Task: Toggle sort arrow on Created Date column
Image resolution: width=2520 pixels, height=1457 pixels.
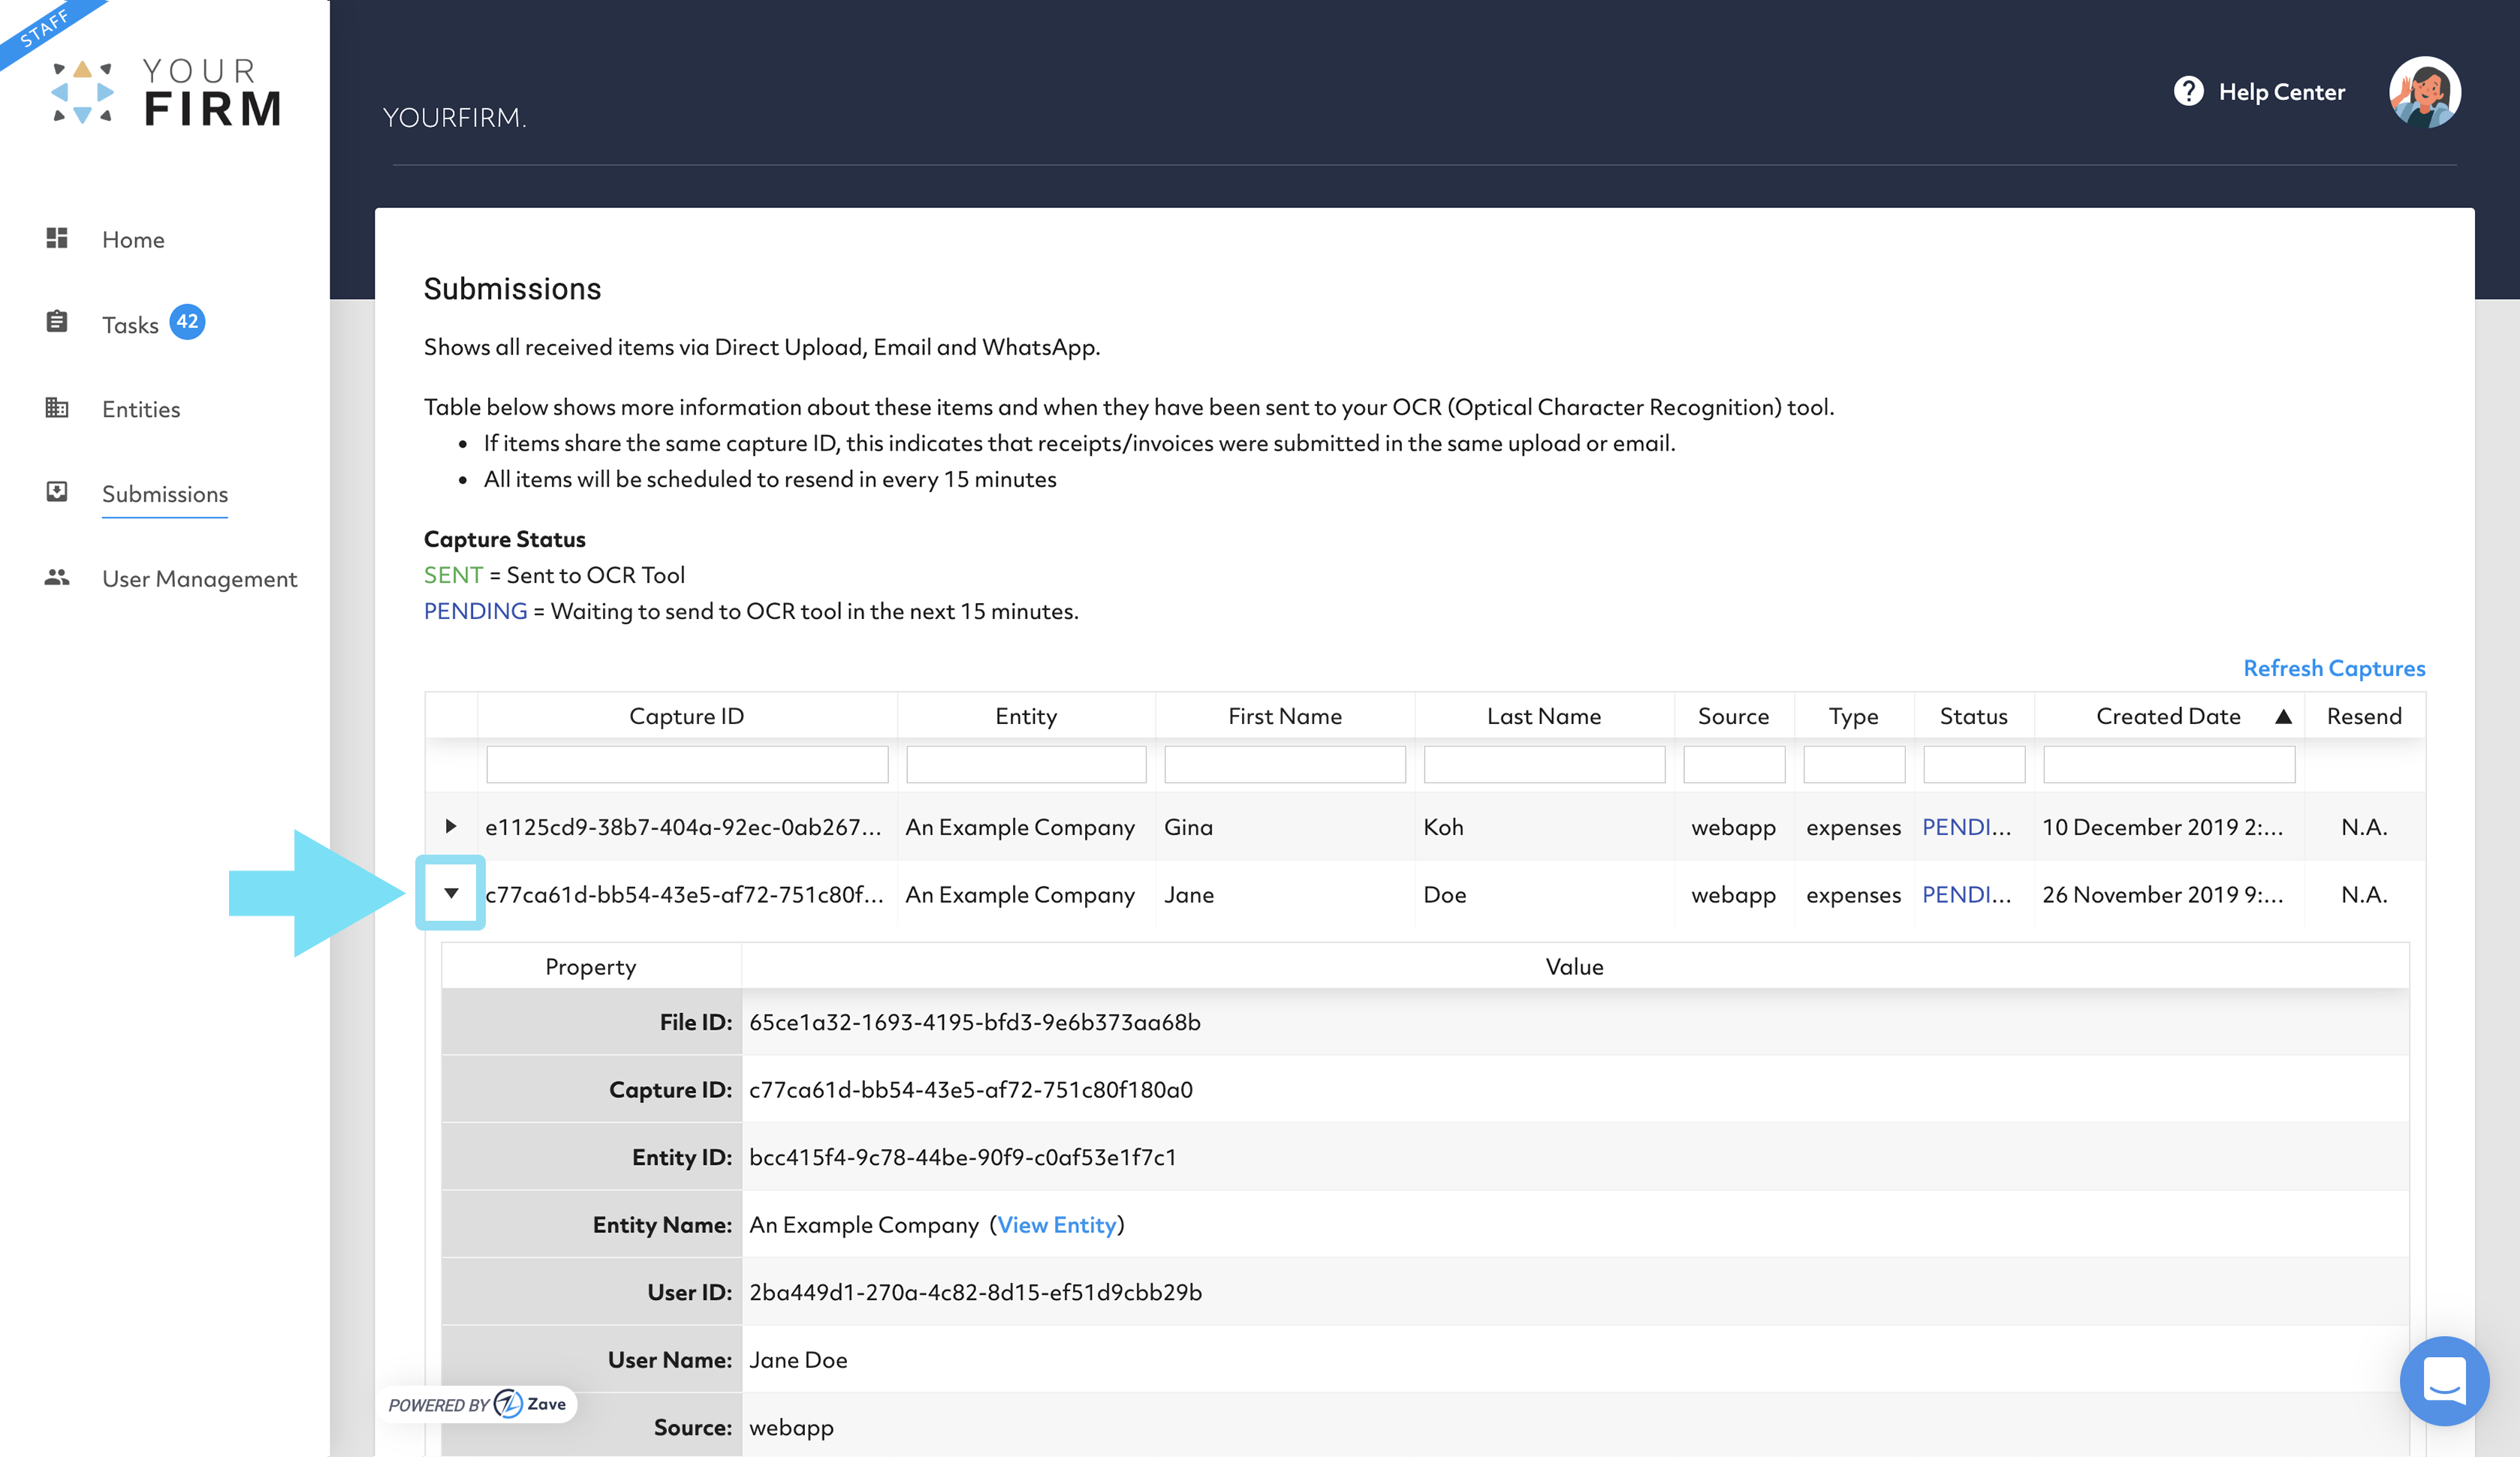Action: click(x=2283, y=716)
